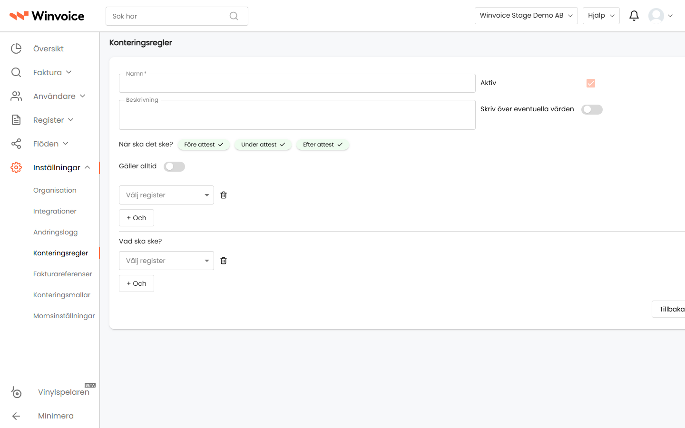685x428 pixels.
Task: Go to Organisation settings
Action: [x=55, y=190]
